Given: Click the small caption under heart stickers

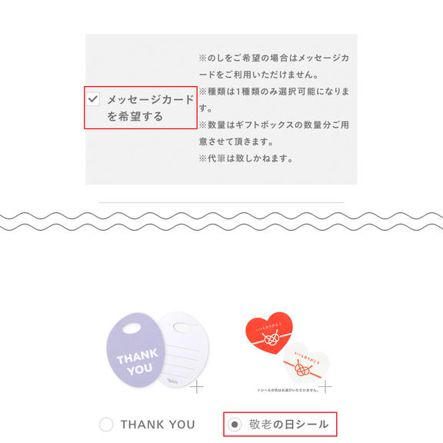Looking at the screenshot, I should coord(288,390).
